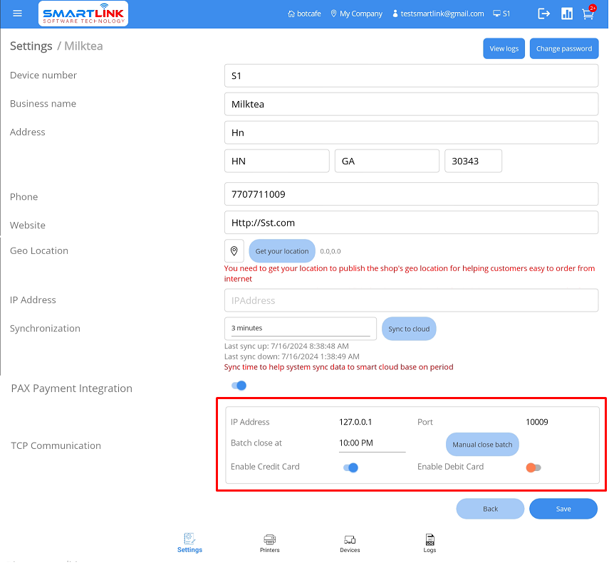This screenshot has width=609, height=572.
Task: Click the botcafe home link
Action: pos(305,14)
